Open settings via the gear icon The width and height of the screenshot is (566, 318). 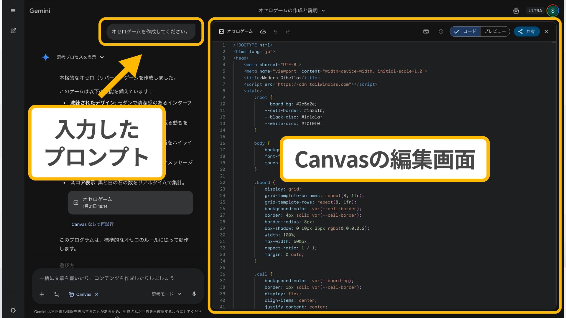[x=13, y=310]
